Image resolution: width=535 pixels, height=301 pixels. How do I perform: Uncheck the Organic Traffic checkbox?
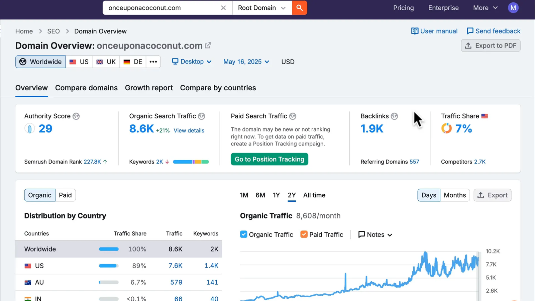(244, 234)
